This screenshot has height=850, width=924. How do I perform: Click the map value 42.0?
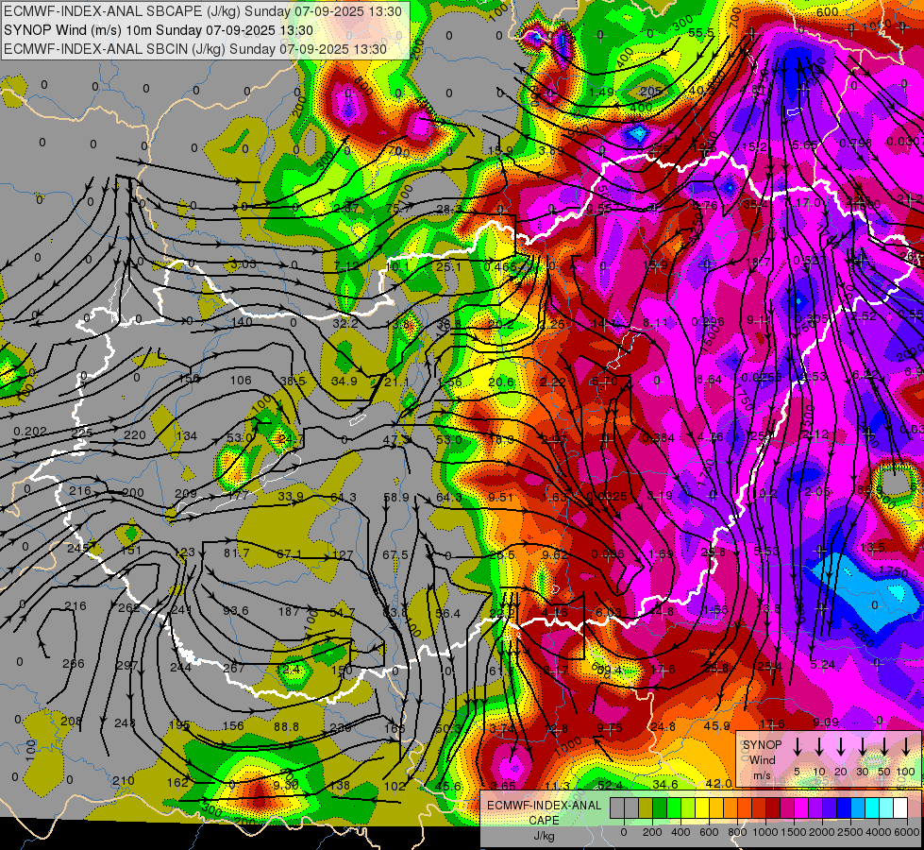tap(719, 783)
